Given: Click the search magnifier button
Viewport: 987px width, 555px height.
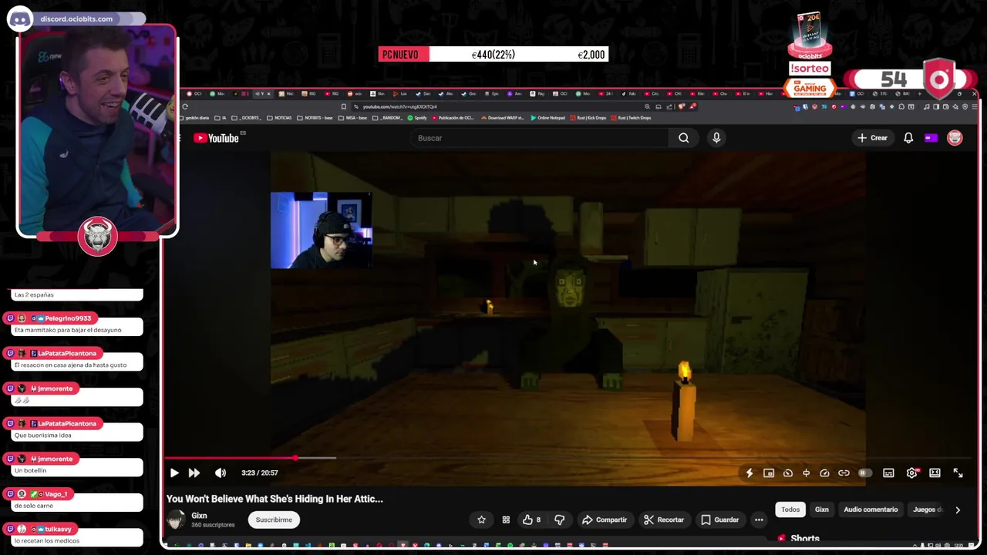Looking at the screenshot, I should [683, 138].
